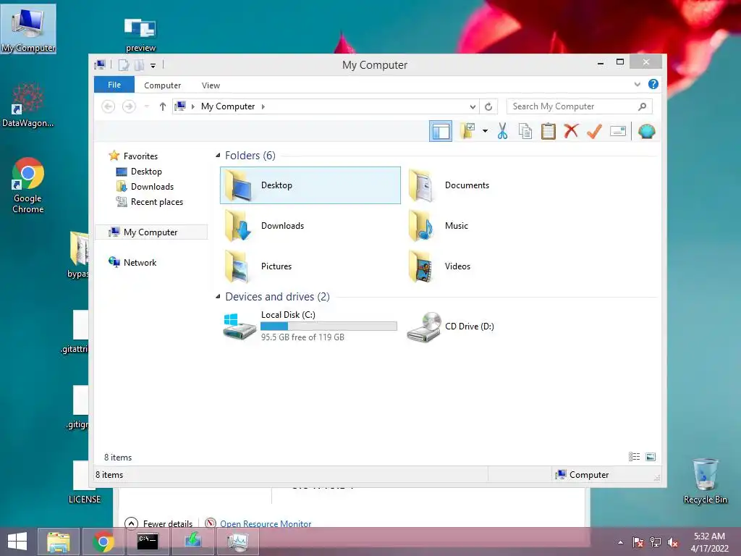Collapse the Folders (6) group
Viewport: 741px width, 556px height.
218,155
